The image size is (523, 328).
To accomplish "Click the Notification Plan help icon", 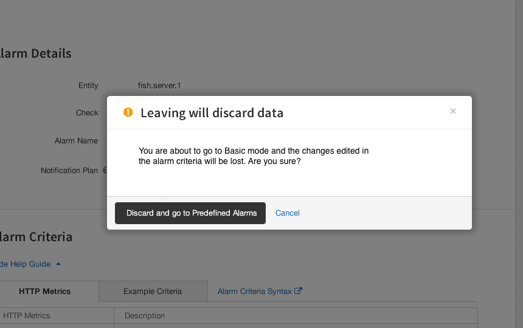I will 105,170.
